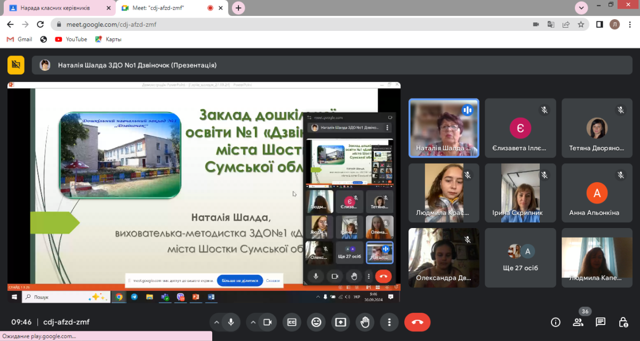Raise hand in the meeting

click(x=365, y=322)
